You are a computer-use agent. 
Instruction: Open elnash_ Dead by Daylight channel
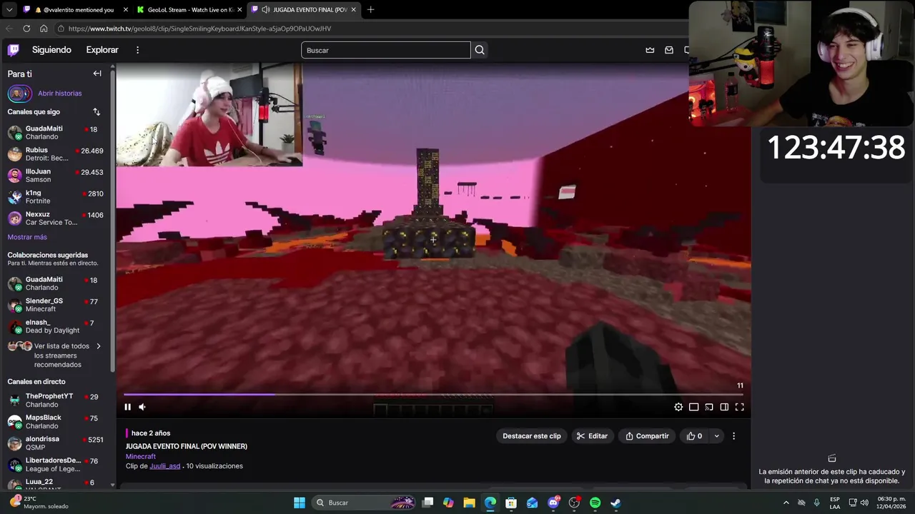click(56, 326)
